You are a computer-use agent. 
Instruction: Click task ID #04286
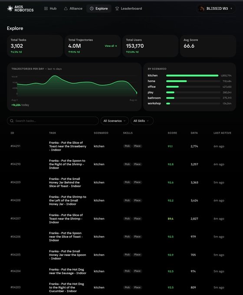point(16,236)
